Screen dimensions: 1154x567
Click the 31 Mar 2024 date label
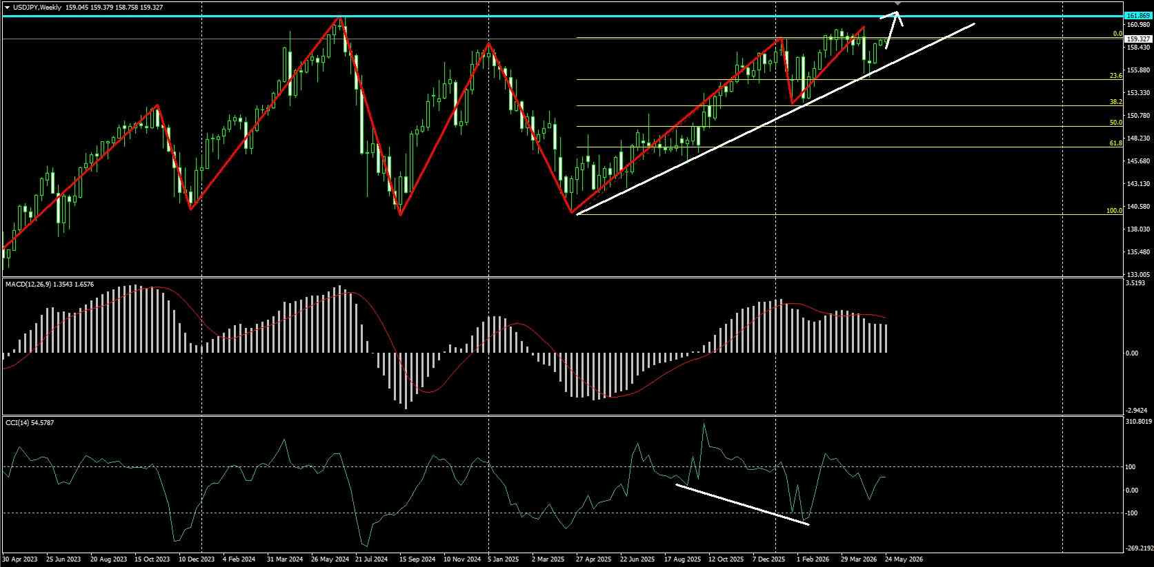click(285, 559)
